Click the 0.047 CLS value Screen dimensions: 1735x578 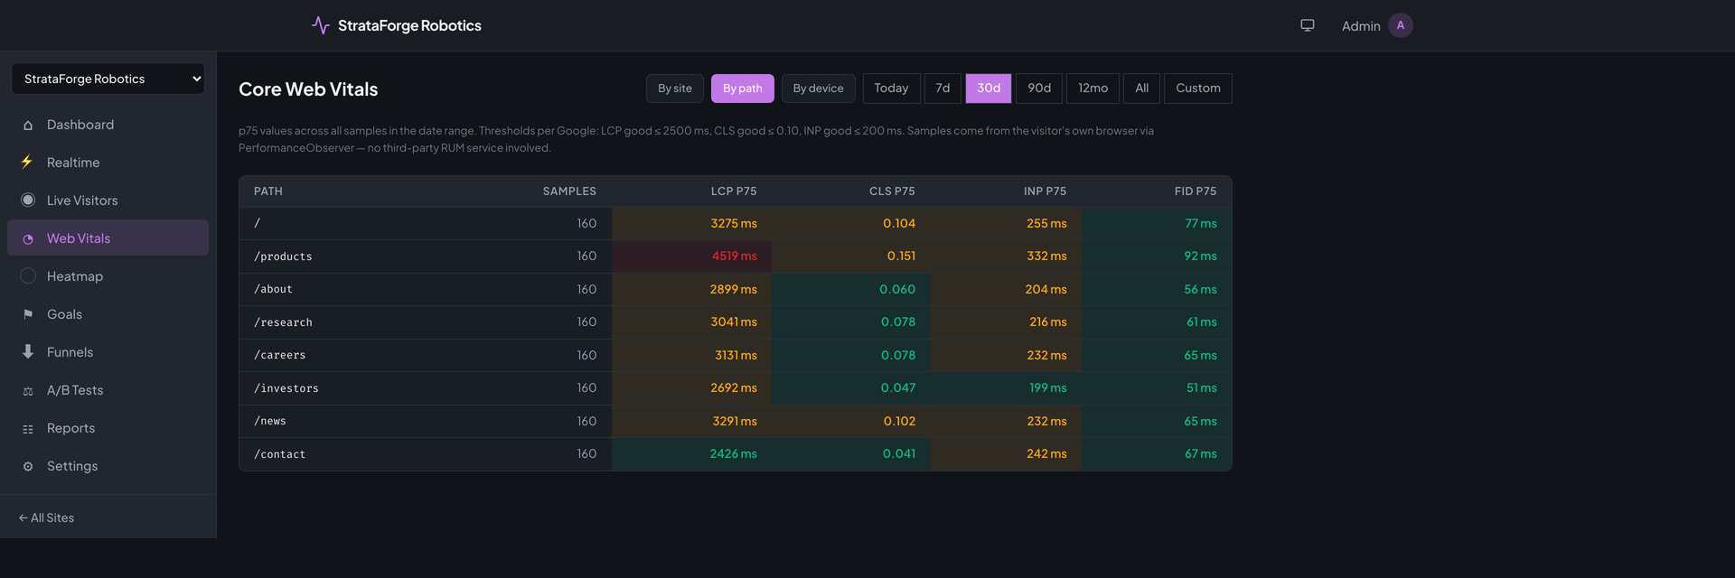tap(898, 388)
